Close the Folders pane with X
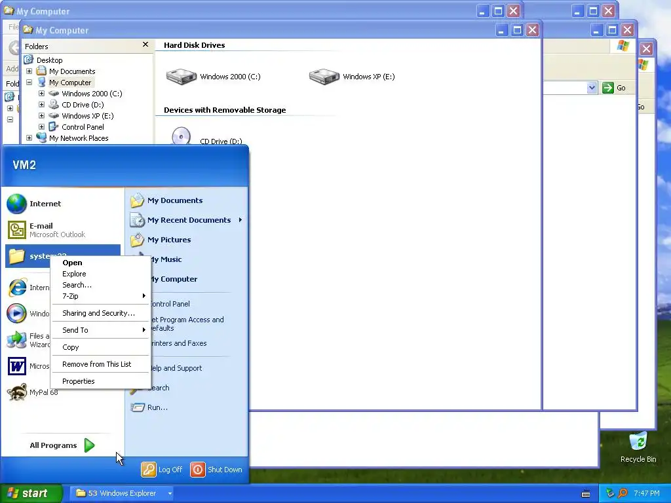 (x=145, y=45)
